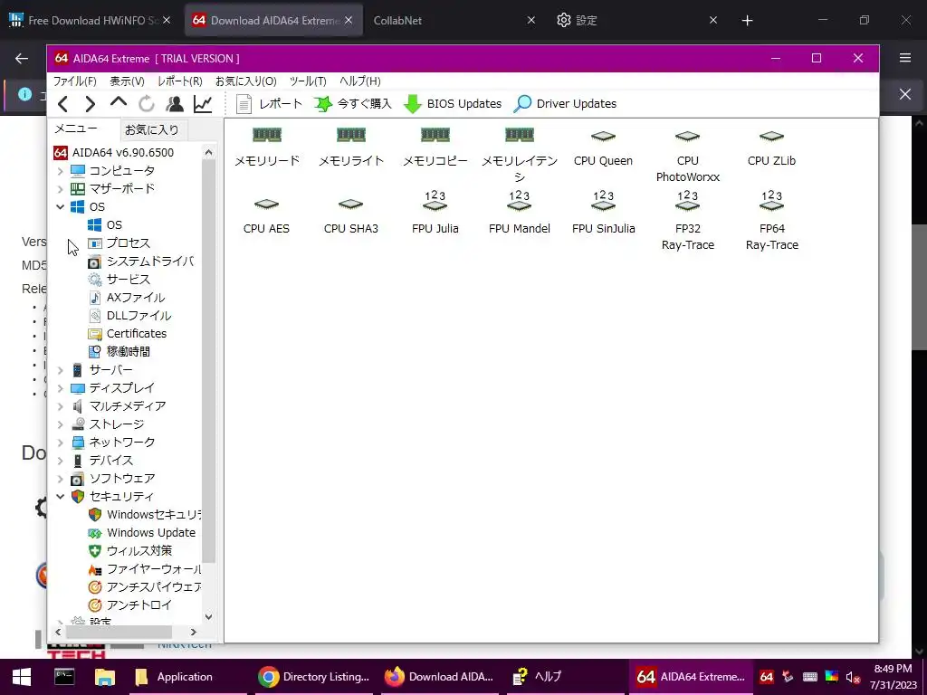This screenshot has height=695, width=927.
Task: Open Chrome Directory Listing taskbar item
Action: pyautogui.click(x=313, y=677)
